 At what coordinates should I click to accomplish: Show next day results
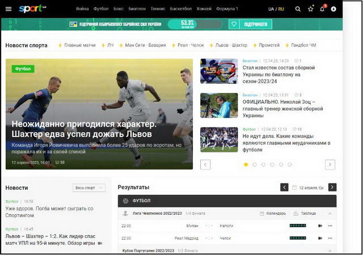tap(332, 187)
